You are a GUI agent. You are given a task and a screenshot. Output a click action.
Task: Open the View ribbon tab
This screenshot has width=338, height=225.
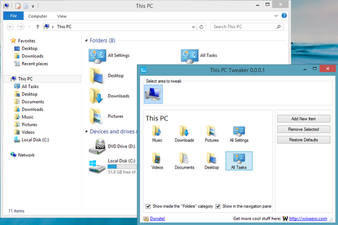[62, 16]
